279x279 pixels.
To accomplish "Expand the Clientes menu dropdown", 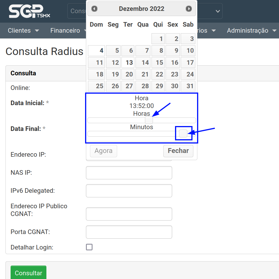I will pos(23,30).
